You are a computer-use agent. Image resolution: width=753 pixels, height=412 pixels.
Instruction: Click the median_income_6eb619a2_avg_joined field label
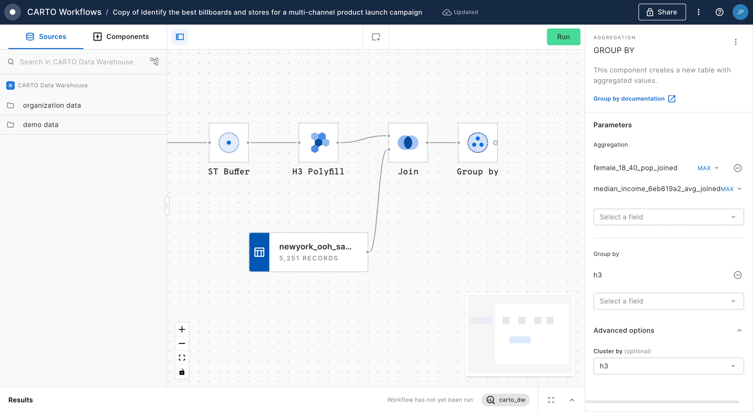(x=657, y=189)
